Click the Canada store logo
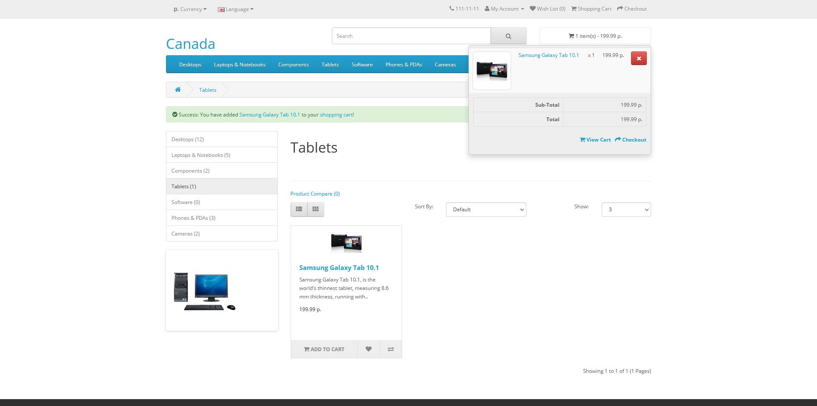This screenshot has height=406, width=817. pos(191,44)
